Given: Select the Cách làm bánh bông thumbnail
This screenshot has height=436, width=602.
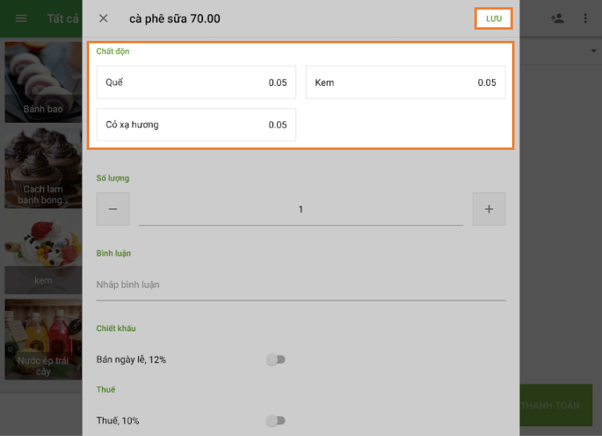Looking at the screenshot, I should coord(43,168).
